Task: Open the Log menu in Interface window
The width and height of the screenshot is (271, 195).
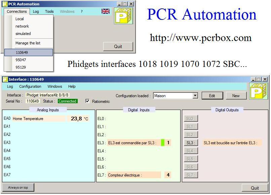Action: (x=10, y=86)
